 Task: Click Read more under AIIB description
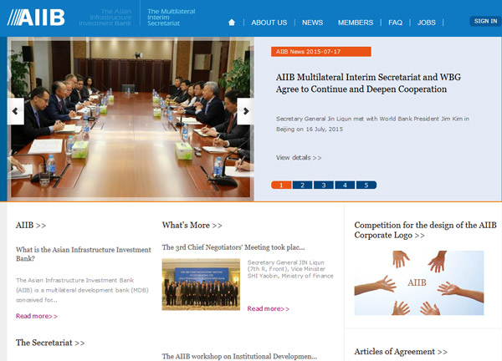pyautogui.click(x=37, y=316)
